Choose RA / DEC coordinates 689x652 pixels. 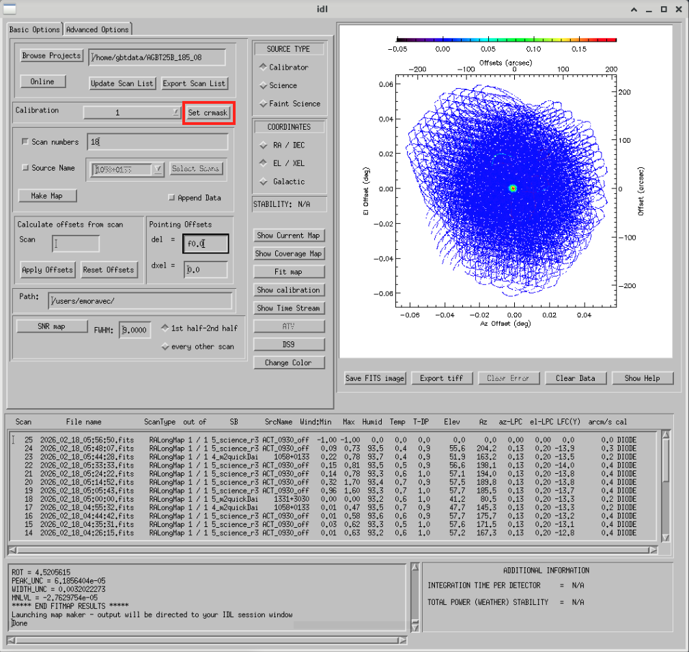(x=263, y=145)
